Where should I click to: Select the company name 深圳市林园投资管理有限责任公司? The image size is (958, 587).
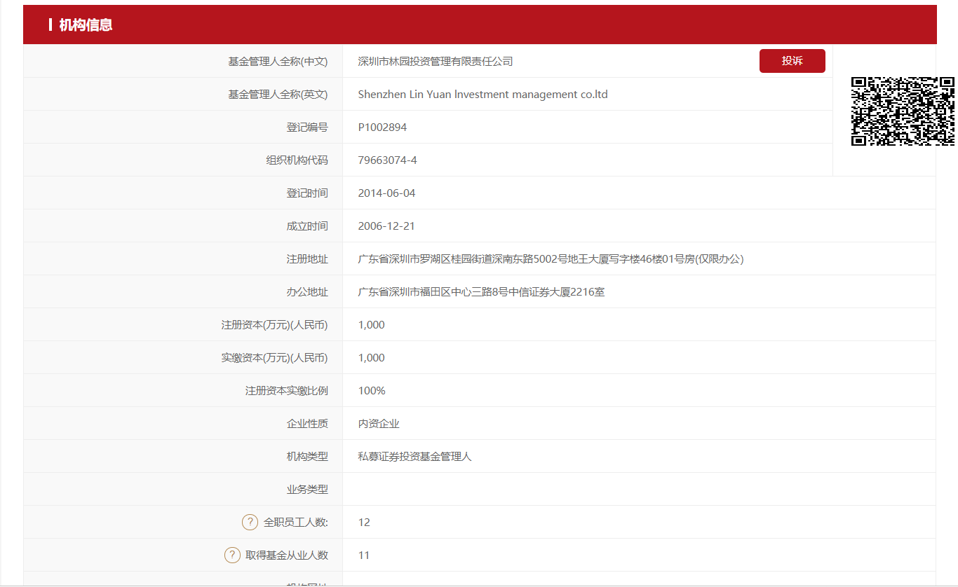click(435, 62)
